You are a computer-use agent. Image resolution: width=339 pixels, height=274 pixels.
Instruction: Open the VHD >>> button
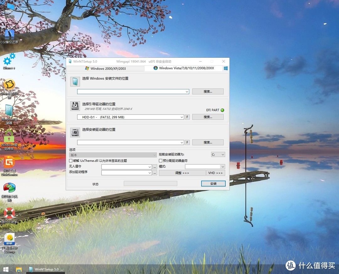[215, 173]
